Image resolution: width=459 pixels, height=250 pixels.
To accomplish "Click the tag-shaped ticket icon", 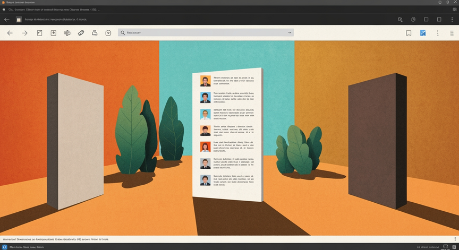I will (x=81, y=33).
